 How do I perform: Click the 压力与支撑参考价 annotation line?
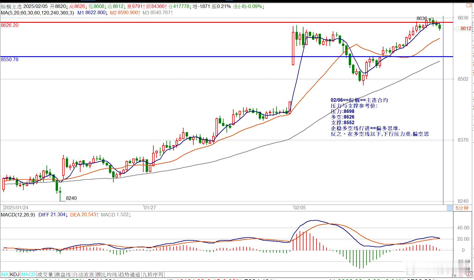[354, 106]
